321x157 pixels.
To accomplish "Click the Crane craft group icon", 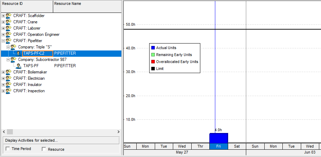I will click(x=9, y=22).
